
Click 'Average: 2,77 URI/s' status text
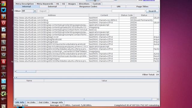pos(71,105)
